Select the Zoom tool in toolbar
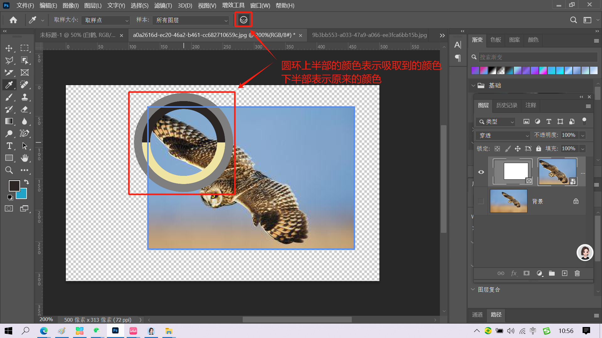This screenshot has width=602, height=338. 9,170
